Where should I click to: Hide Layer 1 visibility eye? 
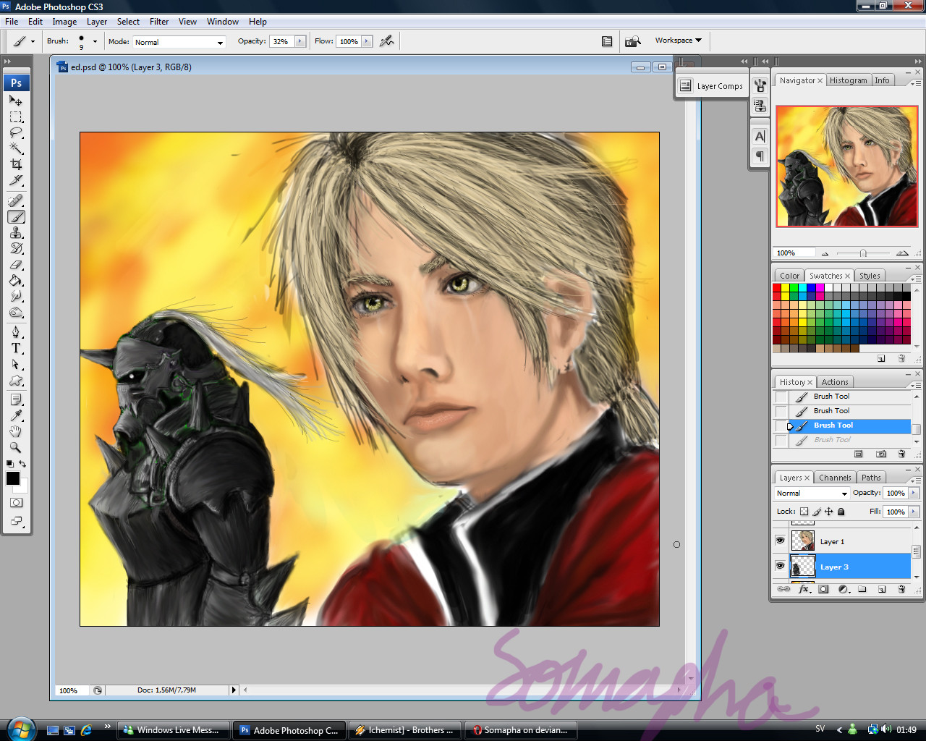[x=780, y=541]
